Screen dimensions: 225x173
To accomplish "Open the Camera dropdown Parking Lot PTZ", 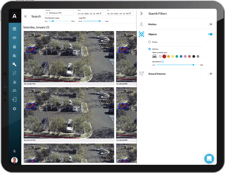I will [x=59, y=13].
